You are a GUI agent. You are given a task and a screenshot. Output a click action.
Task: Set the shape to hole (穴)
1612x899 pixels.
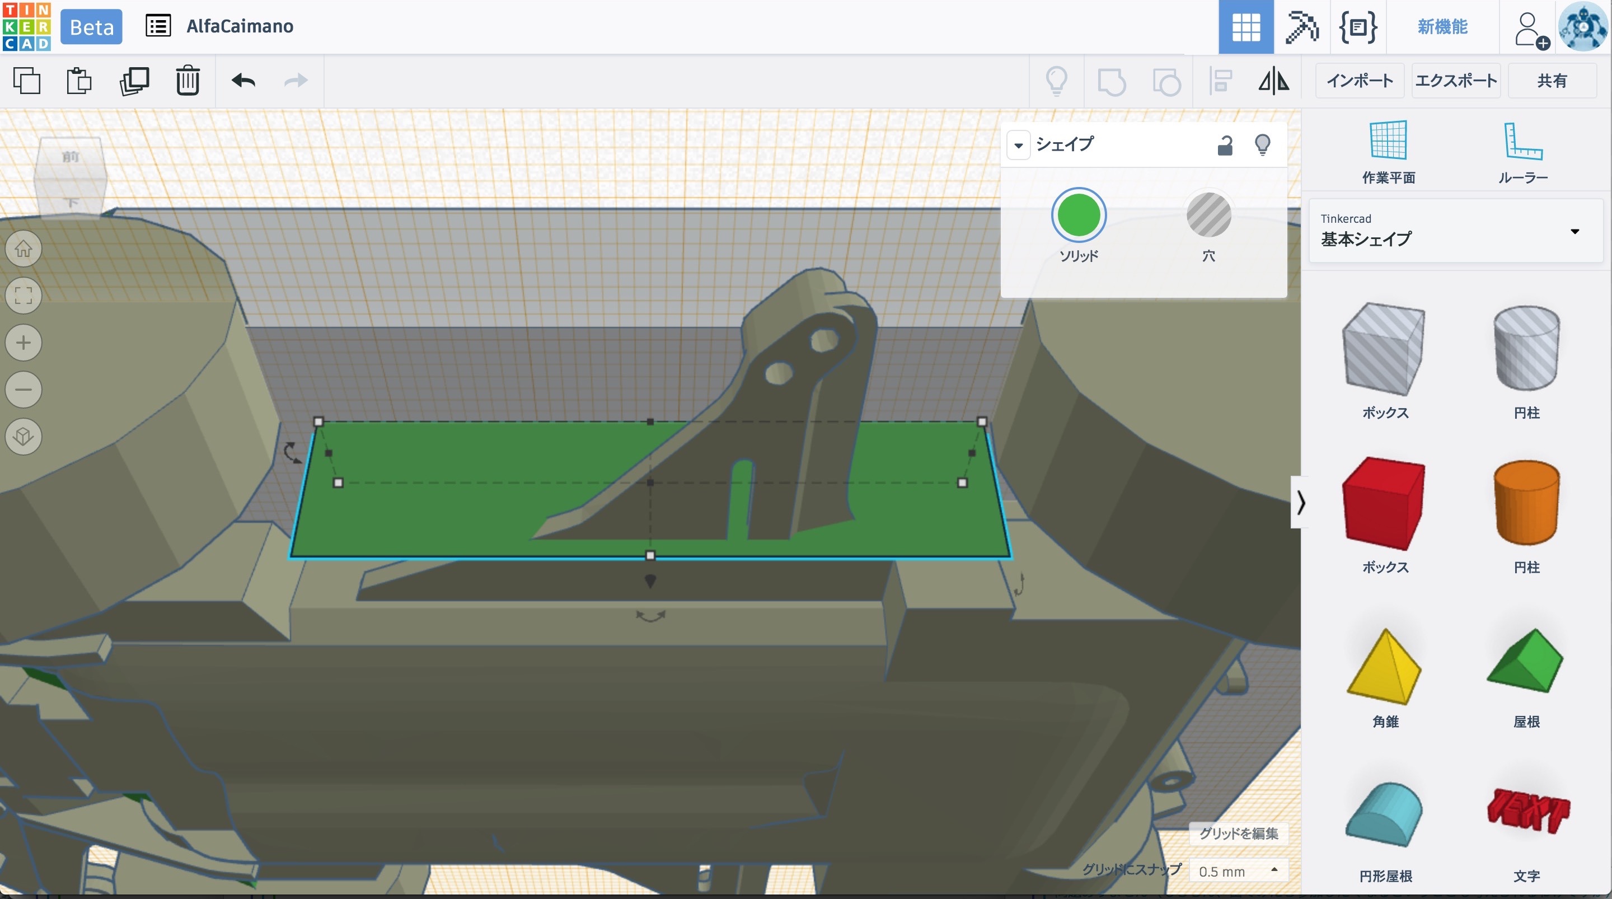[1208, 216]
